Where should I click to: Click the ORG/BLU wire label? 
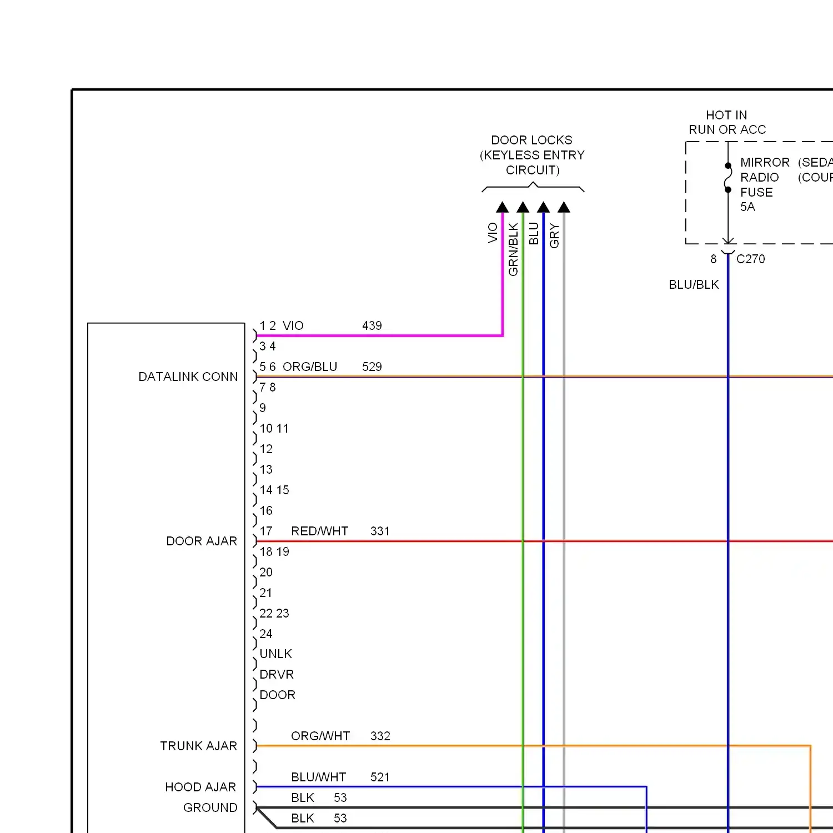310,367
